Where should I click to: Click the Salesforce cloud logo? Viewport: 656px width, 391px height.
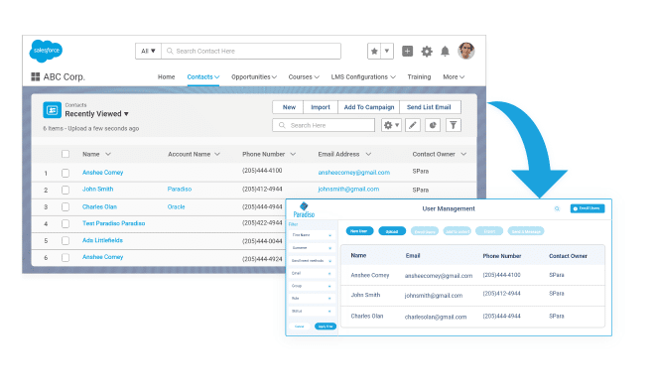[46, 51]
